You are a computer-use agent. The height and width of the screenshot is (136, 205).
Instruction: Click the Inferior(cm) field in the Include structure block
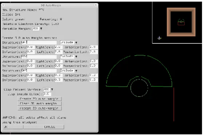tap(31, 52)
